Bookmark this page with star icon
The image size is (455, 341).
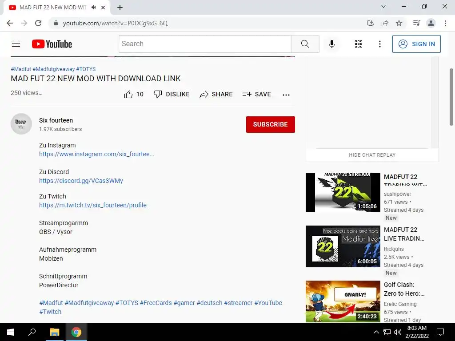coord(399,23)
